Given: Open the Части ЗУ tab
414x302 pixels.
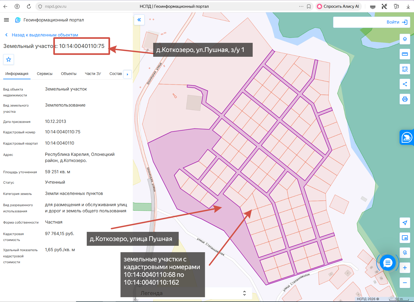Looking at the screenshot, I should 93,74.
